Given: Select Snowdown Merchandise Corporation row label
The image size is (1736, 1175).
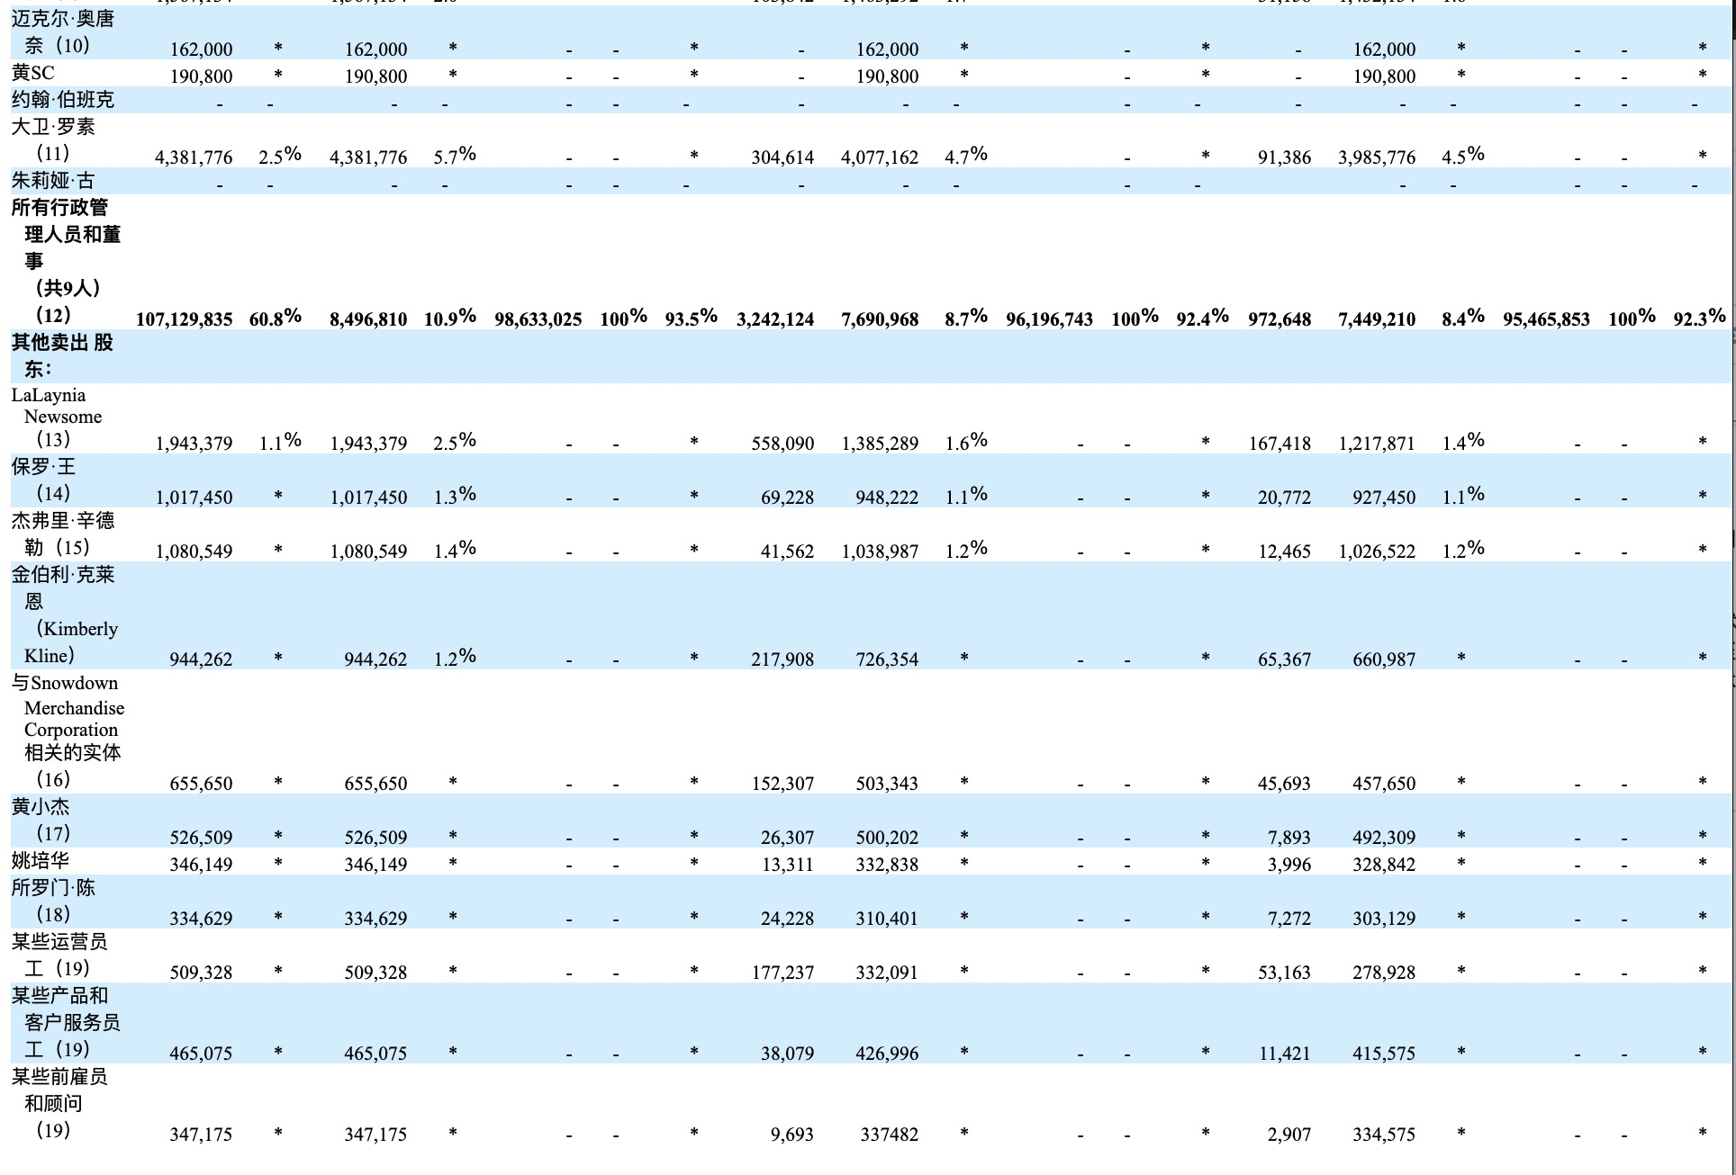Looking at the screenshot, I should point(68,731).
